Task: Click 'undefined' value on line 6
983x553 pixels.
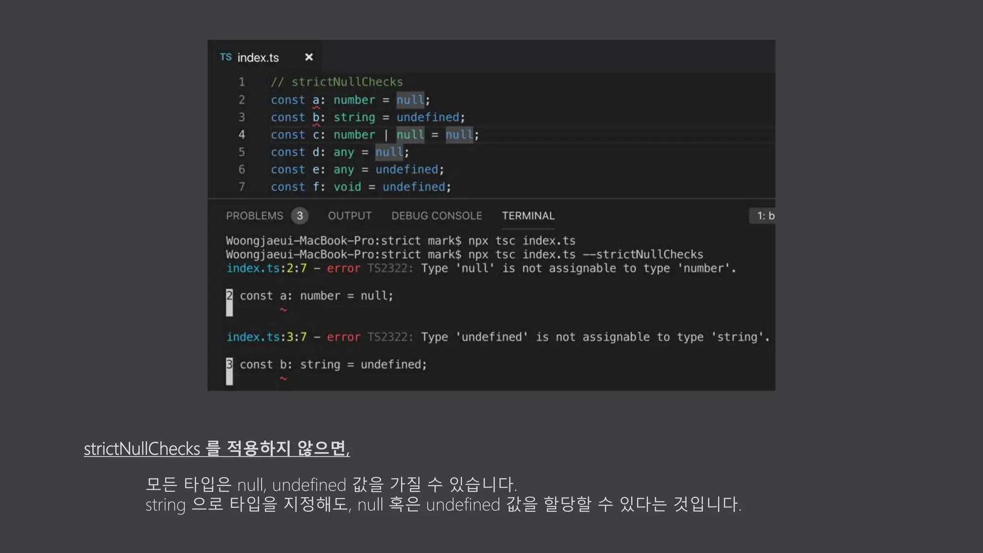Action: (407, 169)
